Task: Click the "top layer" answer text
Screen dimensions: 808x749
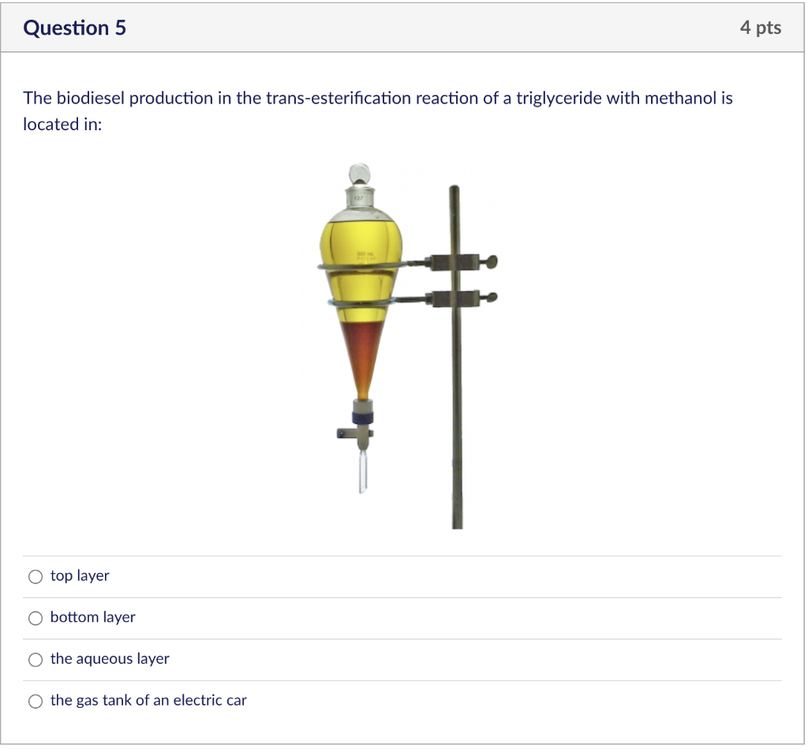Action: coord(80,578)
